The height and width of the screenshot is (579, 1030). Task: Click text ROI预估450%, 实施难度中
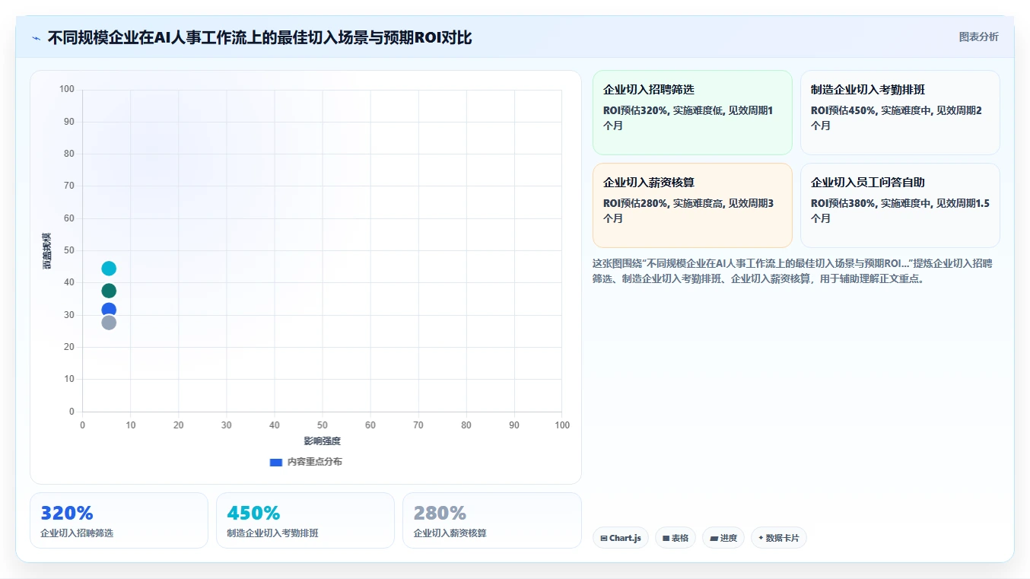tap(896, 118)
